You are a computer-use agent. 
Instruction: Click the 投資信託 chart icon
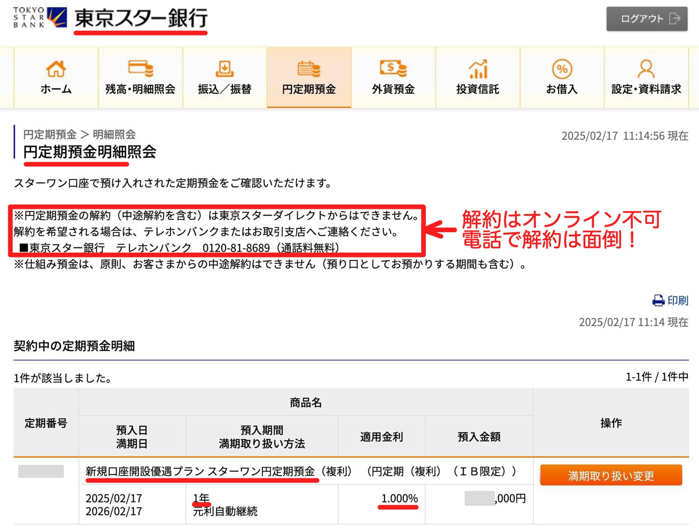click(478, 69)
